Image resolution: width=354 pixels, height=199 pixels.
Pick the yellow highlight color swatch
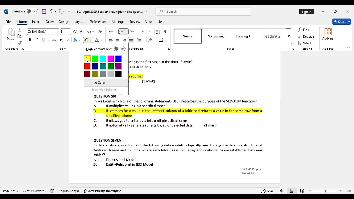point(87,59)
